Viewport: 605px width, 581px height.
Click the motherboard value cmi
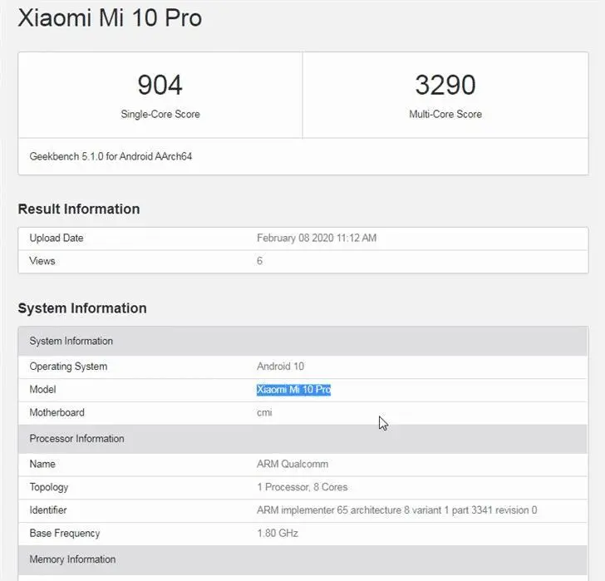[x=264, y=412]
